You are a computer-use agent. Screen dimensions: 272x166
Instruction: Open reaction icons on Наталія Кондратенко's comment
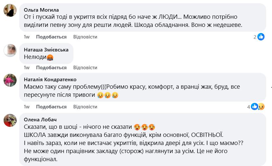tap(258, 106)
